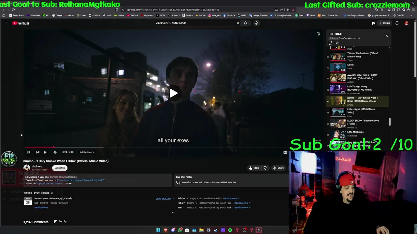Clear the search box with the X
This screenshot has height=234, width=417.
238,23
